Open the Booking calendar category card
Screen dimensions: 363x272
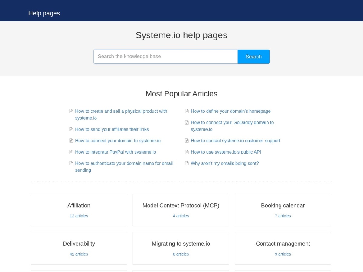click(283, 210)
